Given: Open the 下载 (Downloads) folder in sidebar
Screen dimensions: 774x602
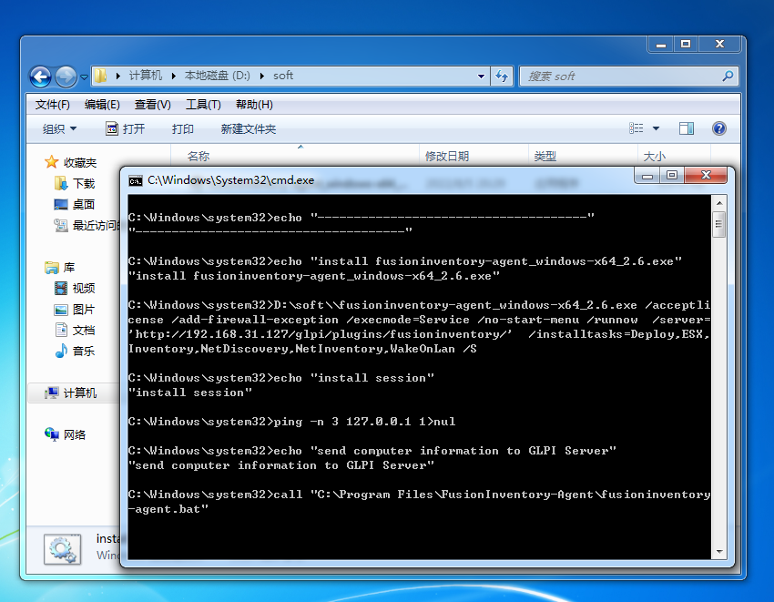Looking at the screenshot, I should click(83, 183).
